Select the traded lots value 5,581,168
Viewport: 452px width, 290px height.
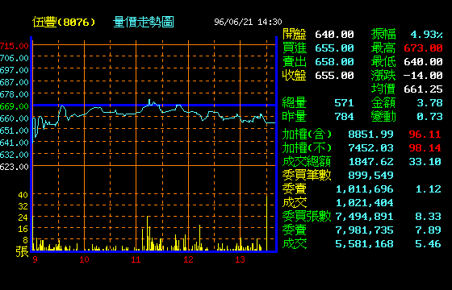(x=364, y=244)
